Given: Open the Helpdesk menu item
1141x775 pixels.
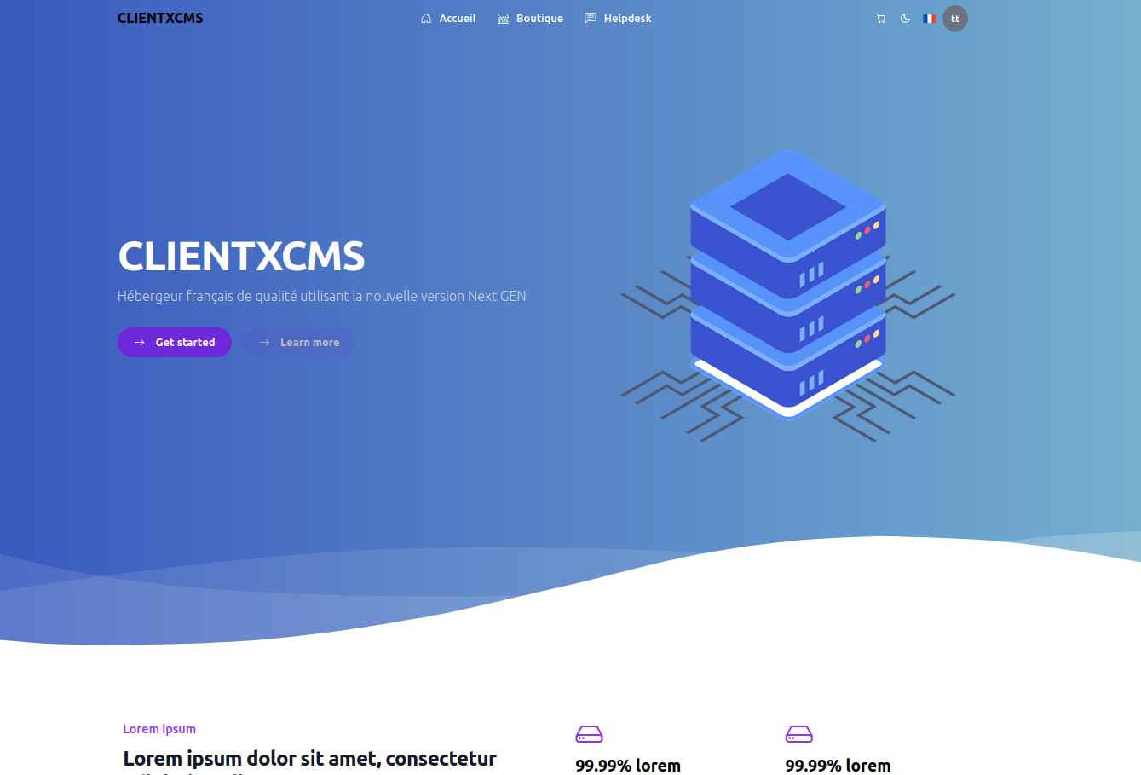Looking at the screenshot, I should tap(627, 19).
